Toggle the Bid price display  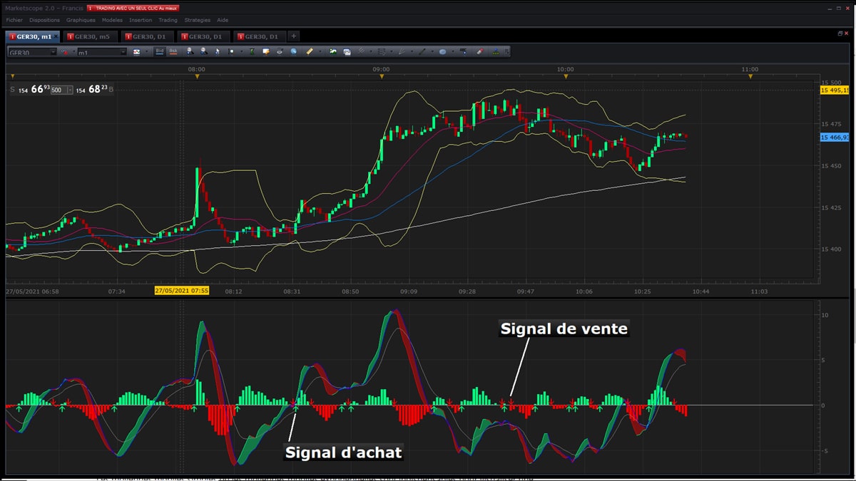(158, 51)
